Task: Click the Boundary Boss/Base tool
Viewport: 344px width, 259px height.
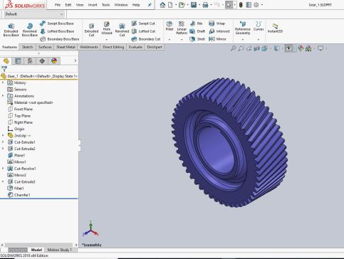Action: pyautogui.click(x=59, y=39)
